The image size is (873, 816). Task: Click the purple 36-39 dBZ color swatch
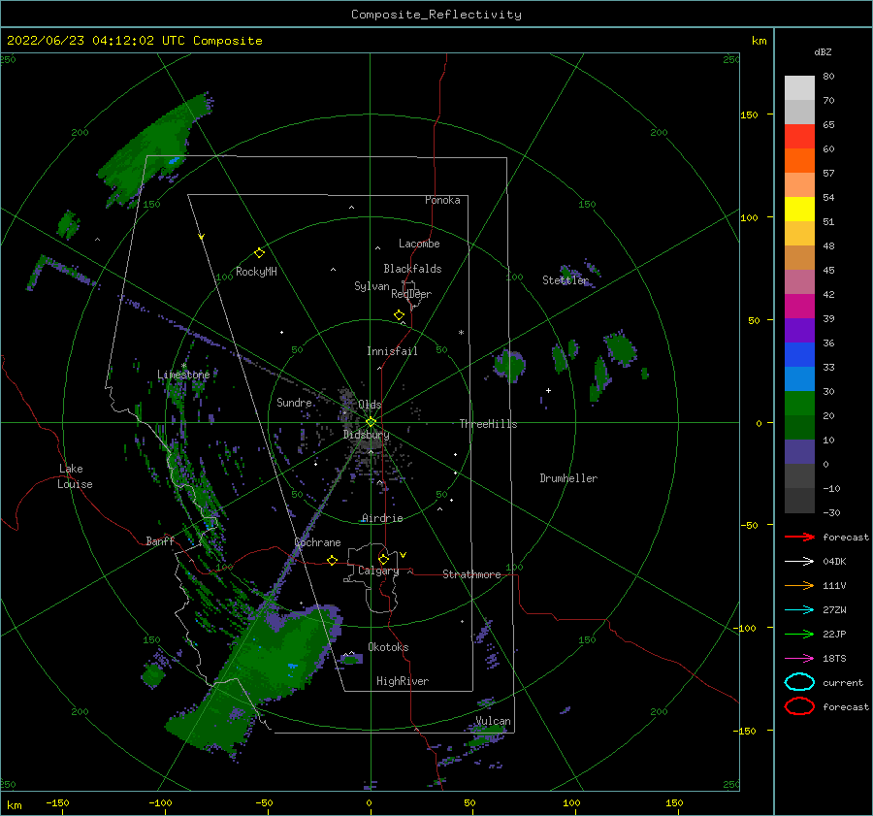(x=799, y=331)
